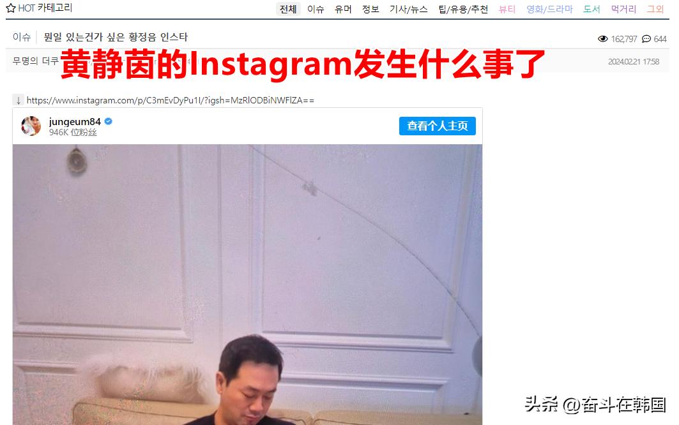Open the 유머 category tab
Screen dimensions: 679x425
point(343,9)
